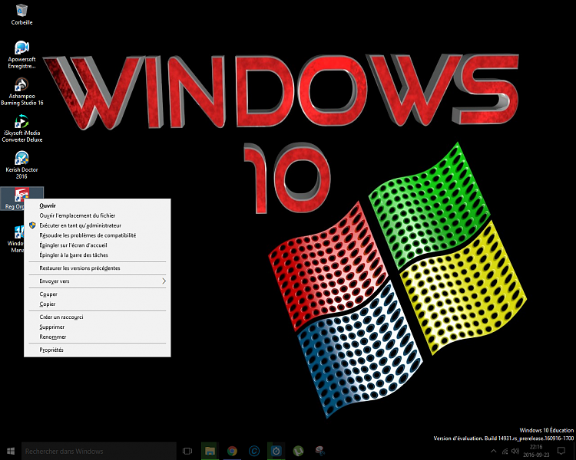
Task: Choose Épingler à la barre des tâches
Action: [98, 255]
